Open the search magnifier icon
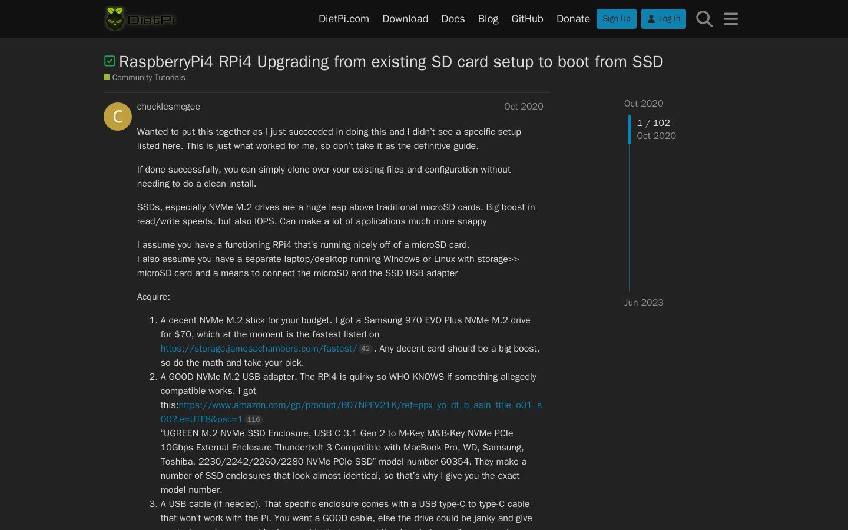The height and width of the screenshot is (530, 848). pos(704,19)
